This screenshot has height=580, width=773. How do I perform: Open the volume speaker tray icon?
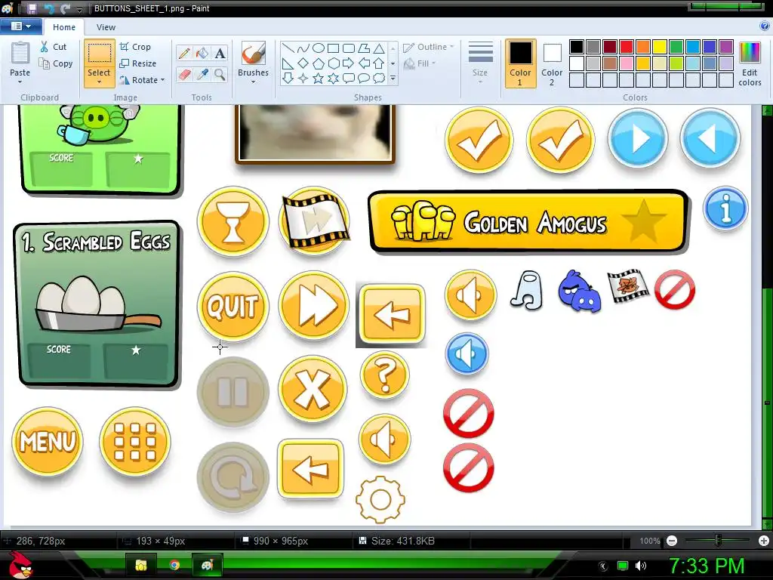[x=641, y=566]
